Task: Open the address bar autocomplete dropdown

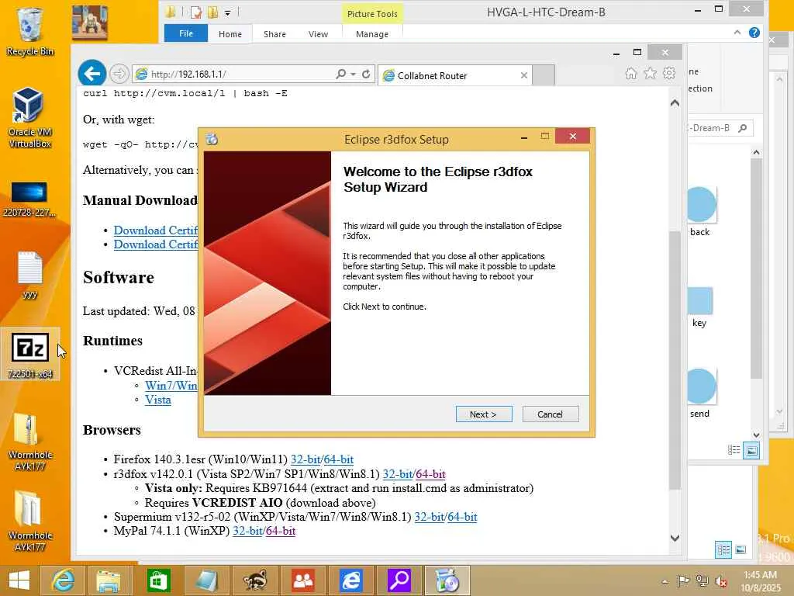Action: pos(353,74)
